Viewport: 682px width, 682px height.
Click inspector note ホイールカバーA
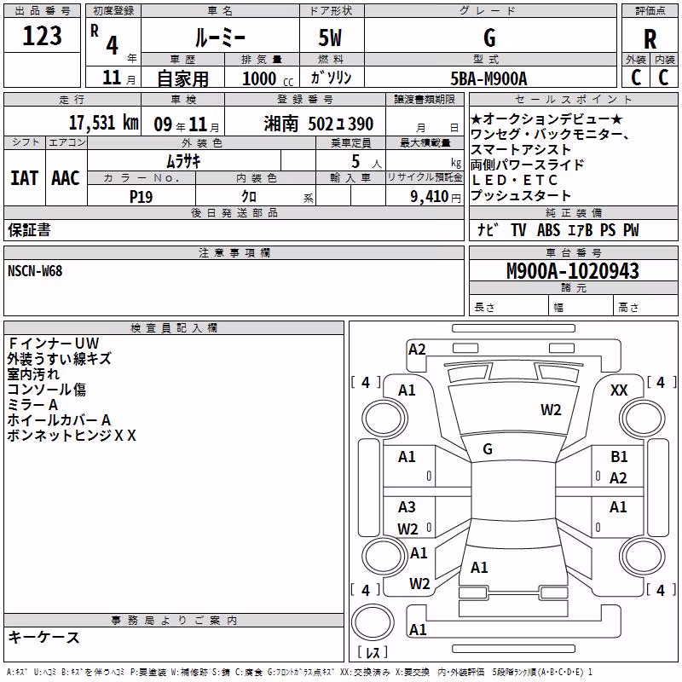coord(59,419)
